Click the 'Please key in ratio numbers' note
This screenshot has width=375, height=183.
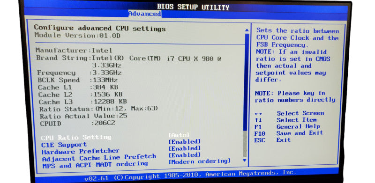295,96
